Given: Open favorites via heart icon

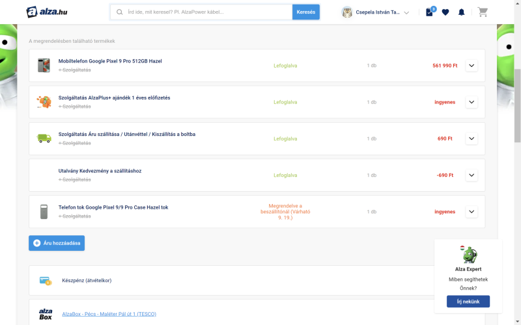Looking at the screenshot, I should point(445,12).
